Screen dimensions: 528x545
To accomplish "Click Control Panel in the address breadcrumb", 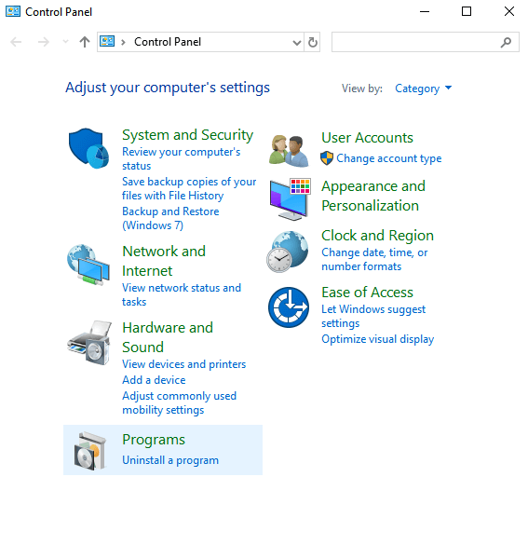I will pyautogui.click(x=168, y=42).
